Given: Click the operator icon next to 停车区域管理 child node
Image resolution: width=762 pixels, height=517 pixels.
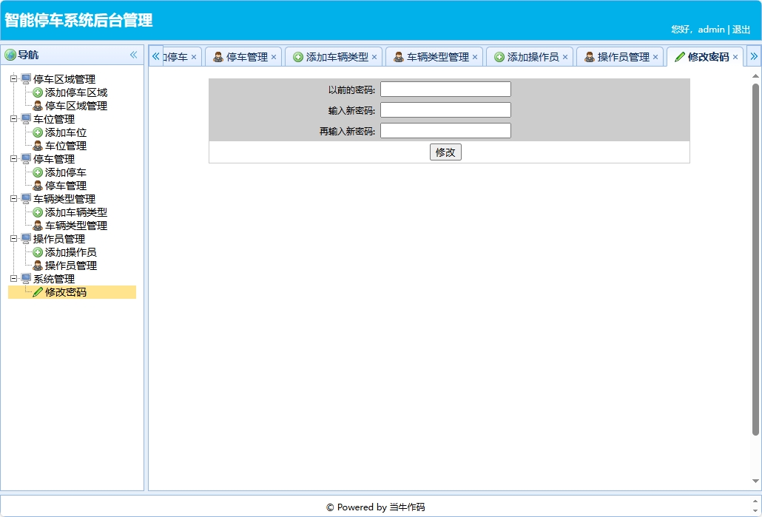Looking at the screenshot, I should 37,106.
